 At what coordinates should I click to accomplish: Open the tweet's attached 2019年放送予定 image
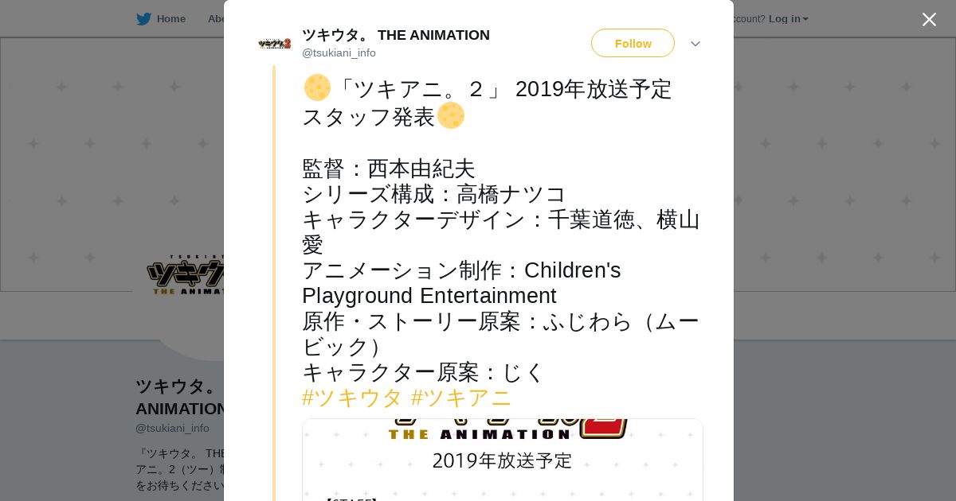tap(503, 460)
